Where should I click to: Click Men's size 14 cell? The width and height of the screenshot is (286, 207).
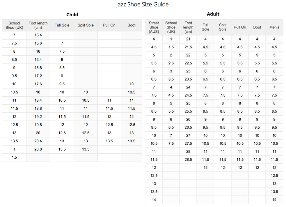pos(274,200)
